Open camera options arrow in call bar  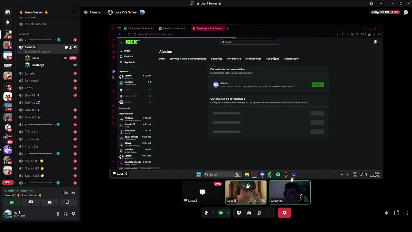click(x=228, y=213)
